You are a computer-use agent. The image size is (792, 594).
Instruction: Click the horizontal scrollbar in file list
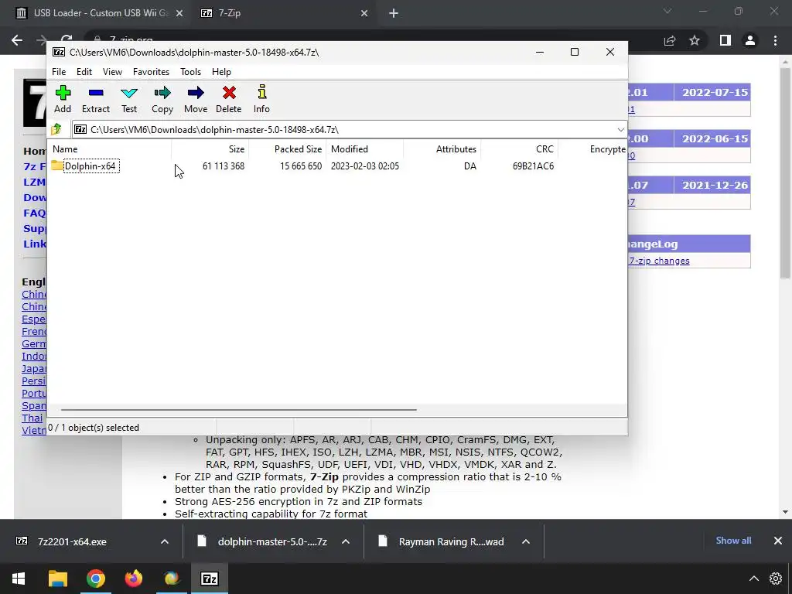pyautogui.click(x=238, y=410)
